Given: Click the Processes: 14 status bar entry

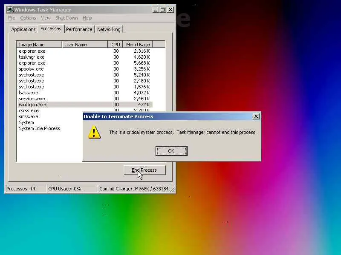Looking at the screenshot, I should pyautogui.click(x=26, y=189).
